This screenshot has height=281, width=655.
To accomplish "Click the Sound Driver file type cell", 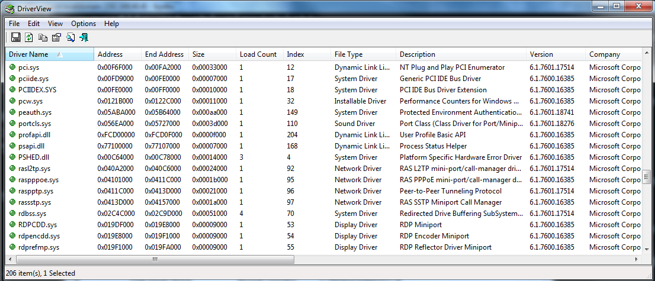I will pos(355,124).
